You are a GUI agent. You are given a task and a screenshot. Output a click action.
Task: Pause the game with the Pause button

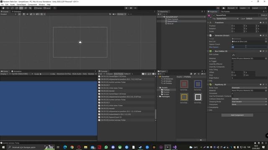[131, 8]
